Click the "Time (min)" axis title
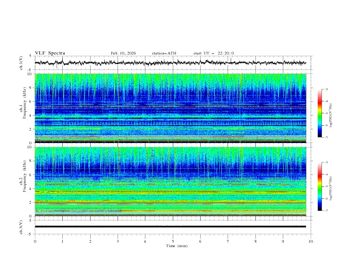Viewport: 350px width, 271px height. 177,246
